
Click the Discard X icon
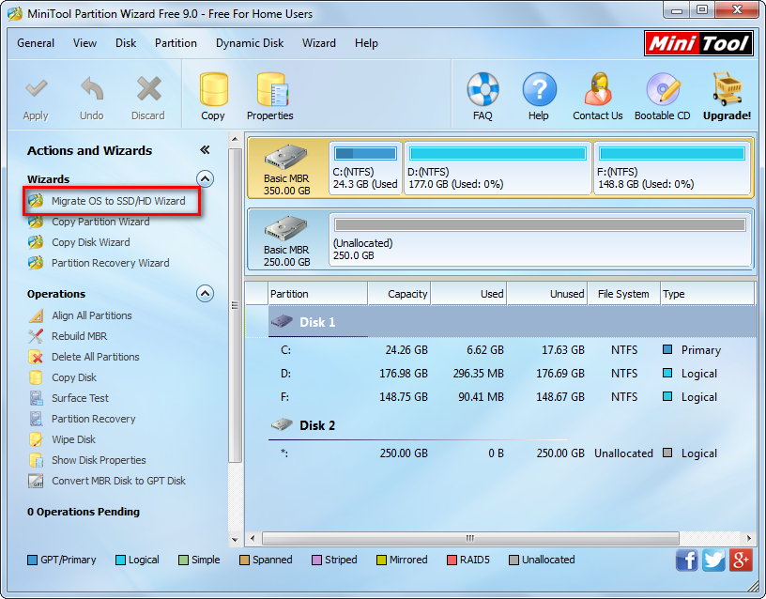148,89
